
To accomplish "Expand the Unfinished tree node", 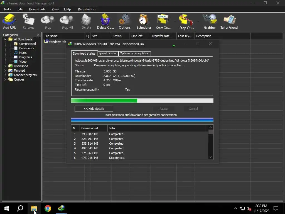I will (5, 66).
